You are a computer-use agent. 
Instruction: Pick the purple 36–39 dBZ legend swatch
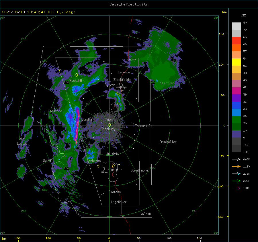[236, 98]
